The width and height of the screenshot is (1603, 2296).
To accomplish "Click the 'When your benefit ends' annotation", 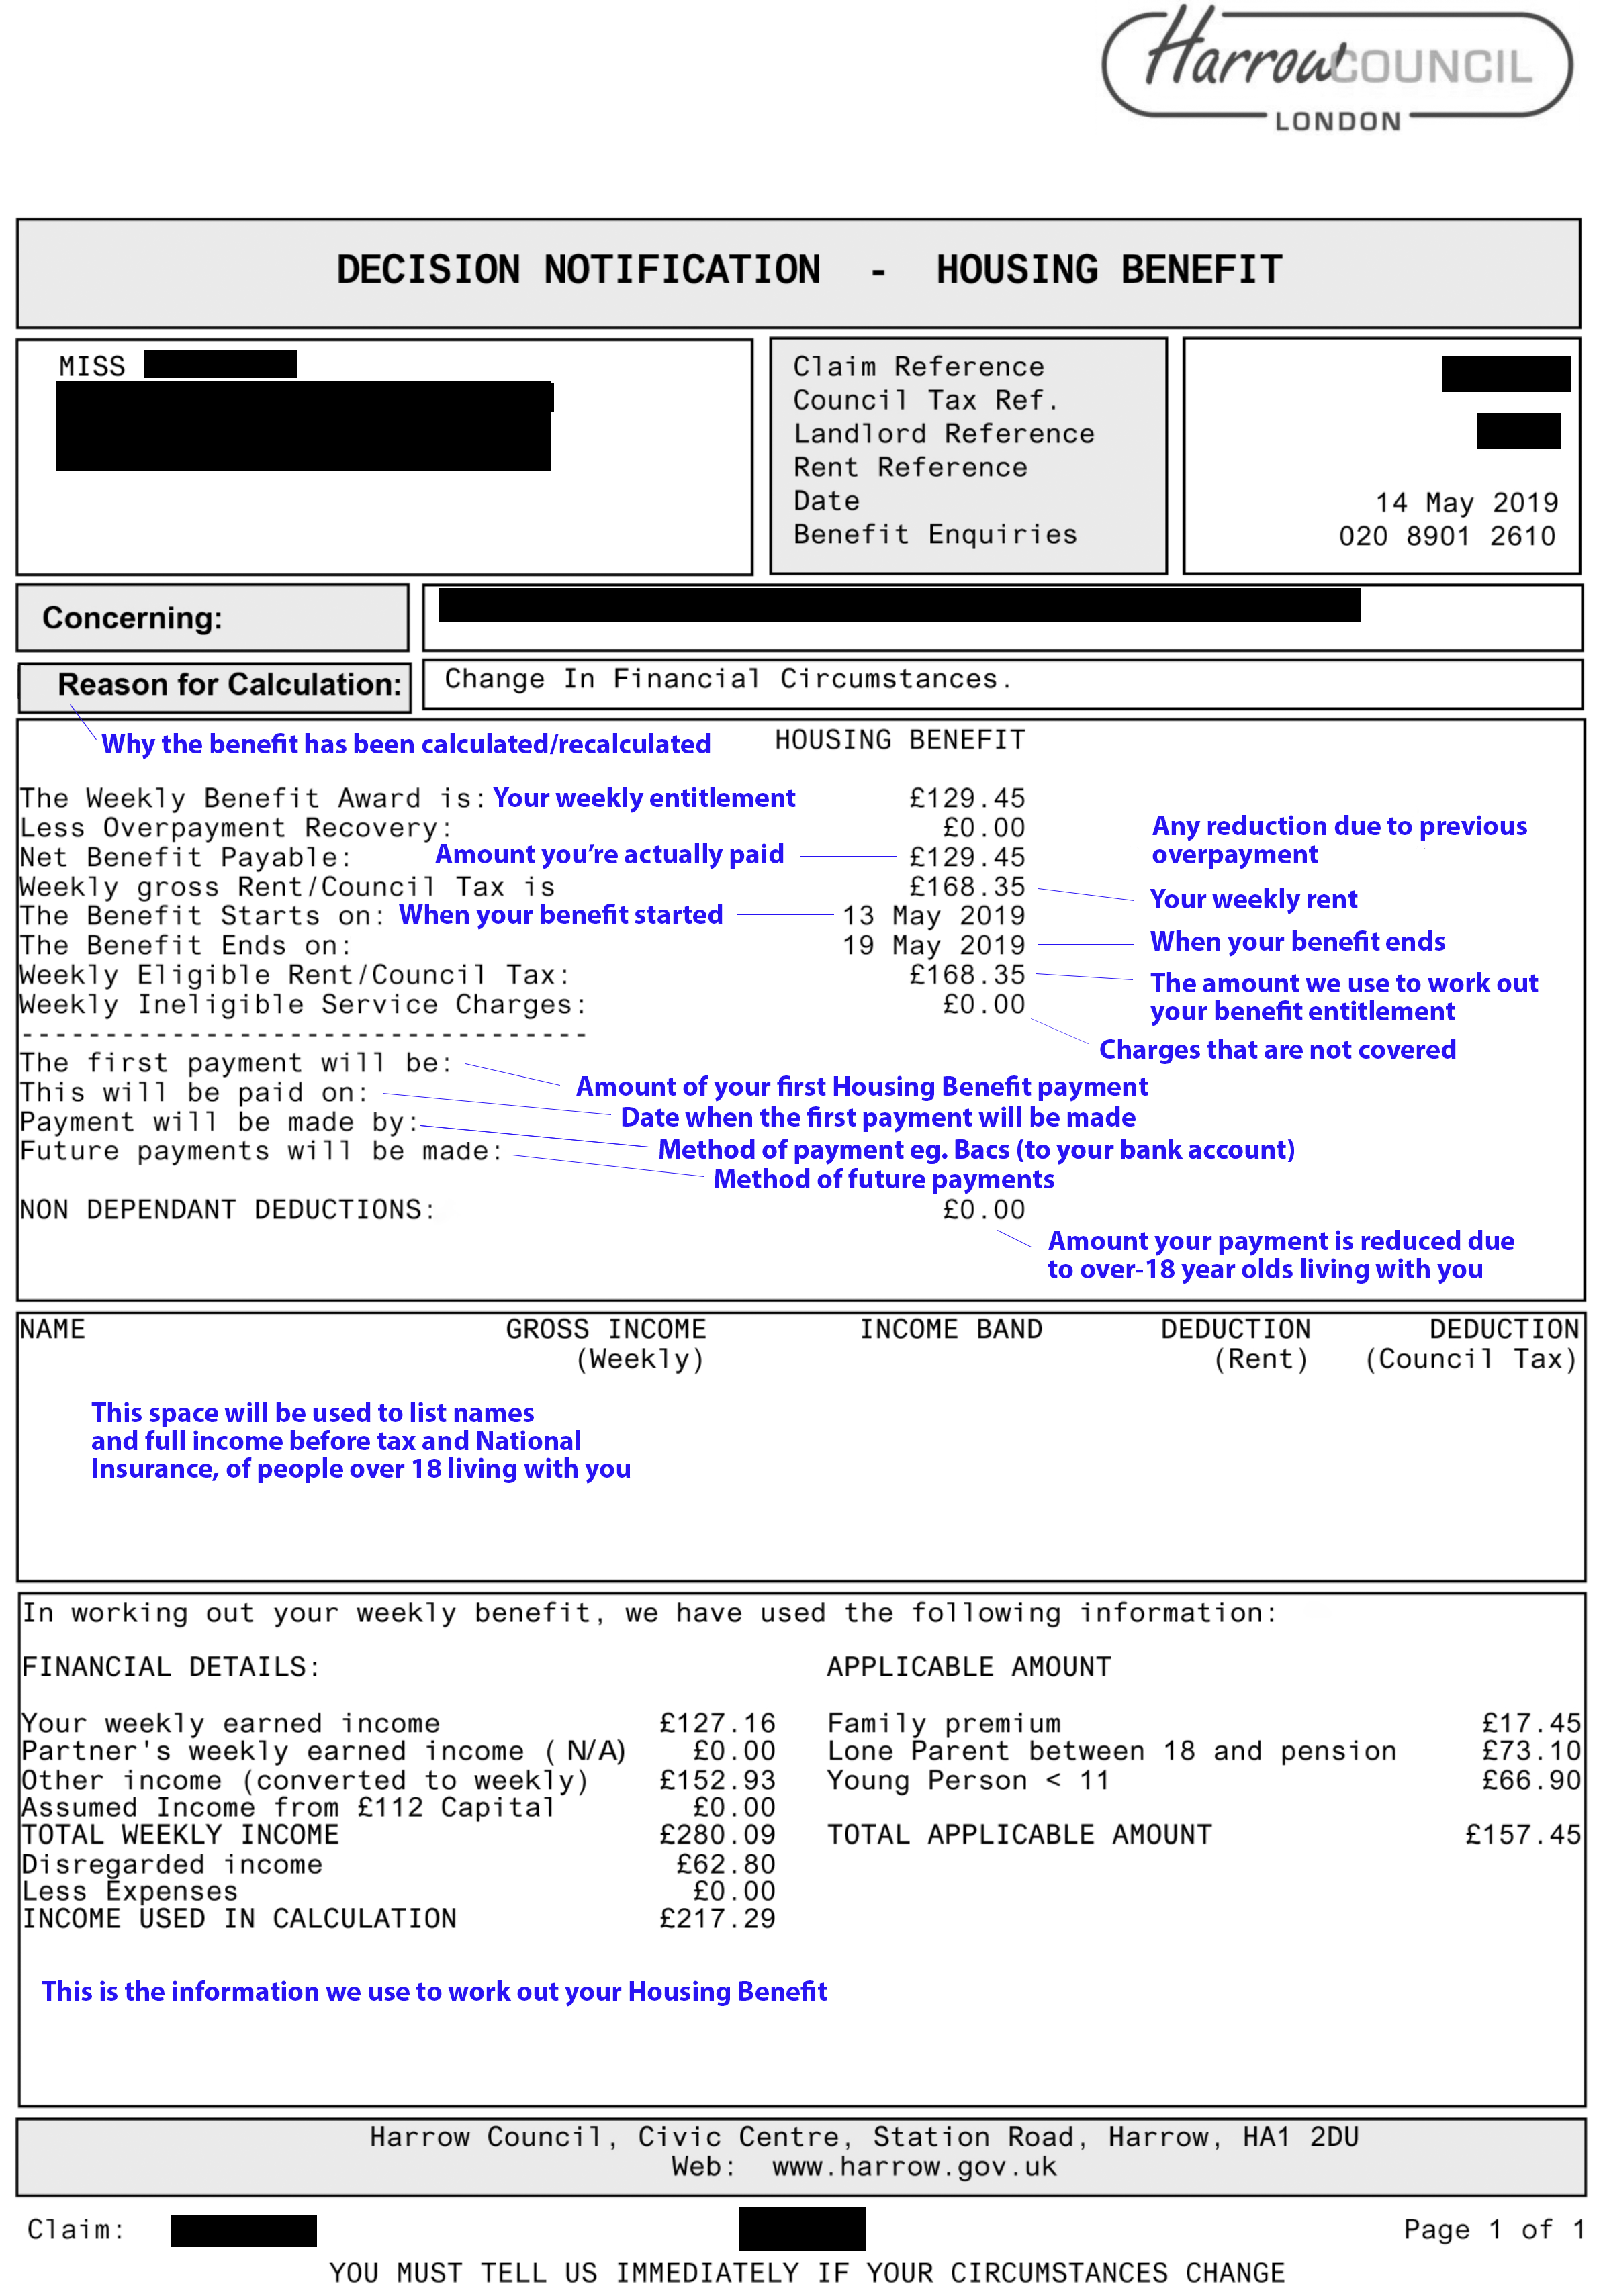I will (1297, 942).
